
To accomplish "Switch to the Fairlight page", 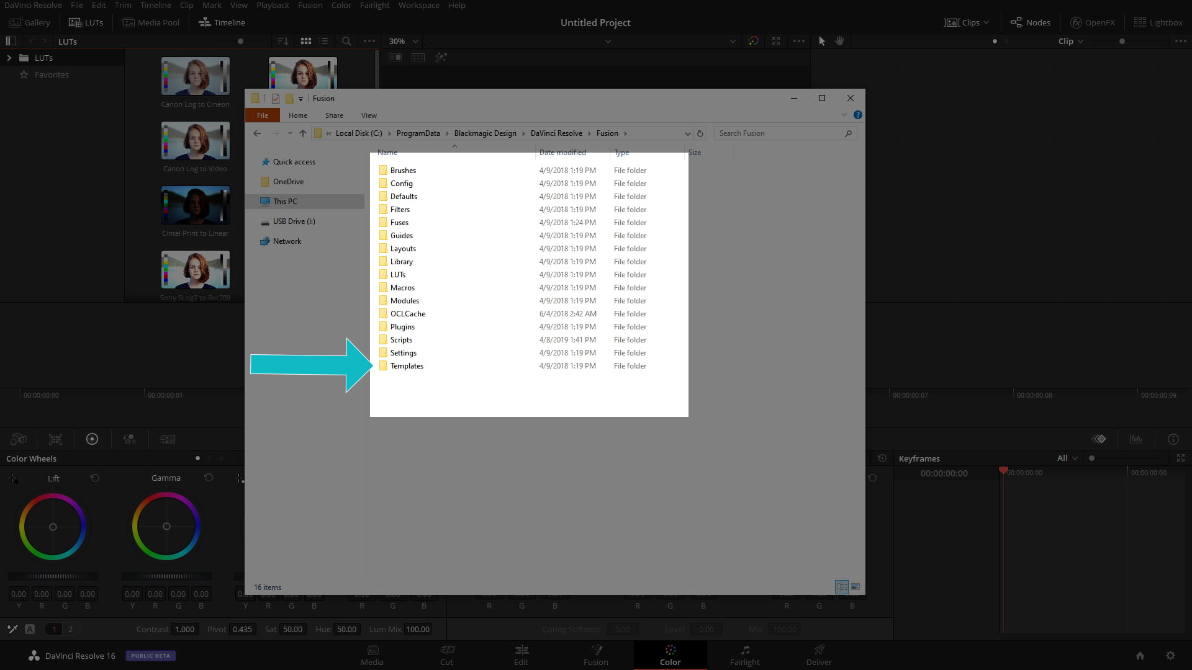I will pos(744,655).
